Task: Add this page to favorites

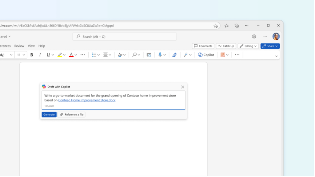Action: click(216, 26)
